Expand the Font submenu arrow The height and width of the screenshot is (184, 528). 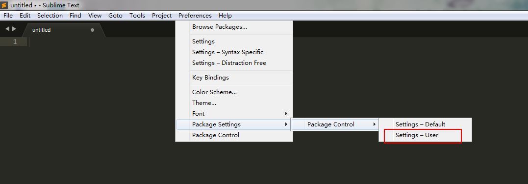point(286,114)
